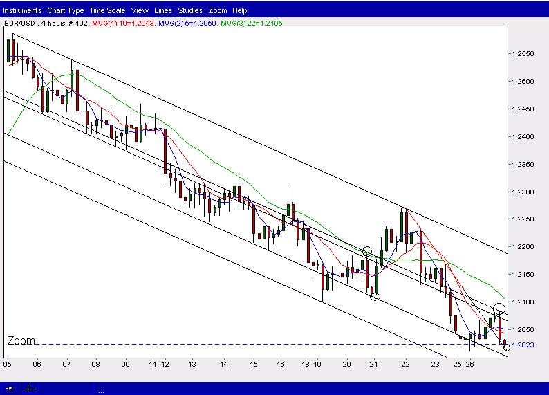This screenshot has width=549, height=395.
Task: Click the MVG(2) 5=1.2050 legend
Action: 187,23
